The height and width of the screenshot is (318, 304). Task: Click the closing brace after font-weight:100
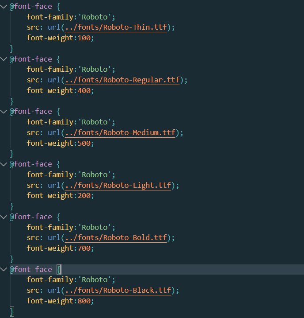(x=12, y=49)
